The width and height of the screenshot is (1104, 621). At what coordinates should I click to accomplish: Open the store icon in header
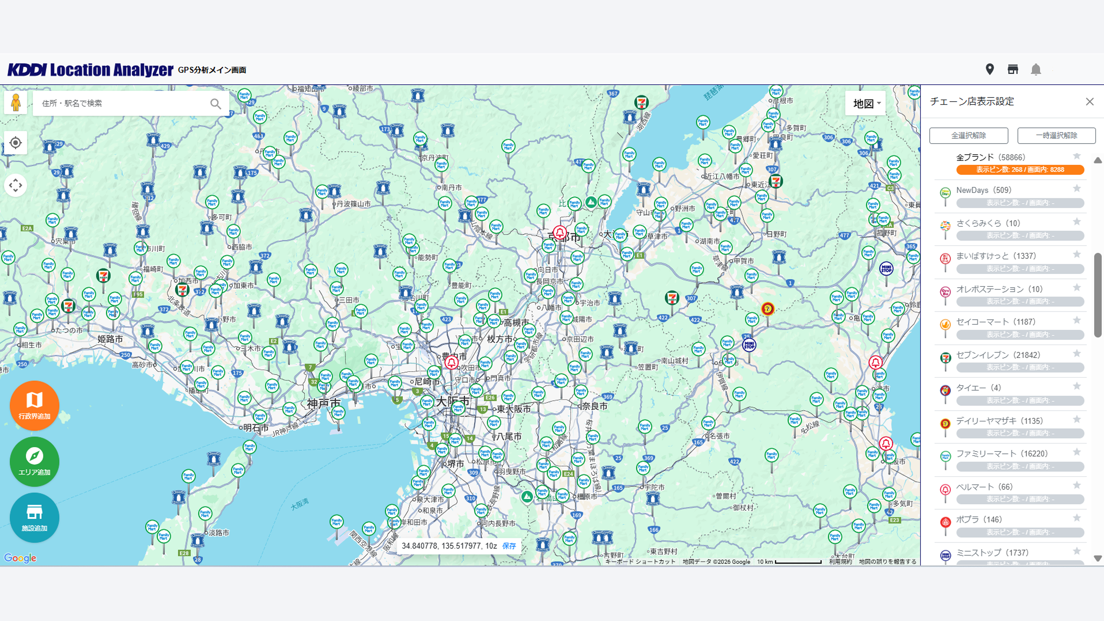(x=1013, y=69)
